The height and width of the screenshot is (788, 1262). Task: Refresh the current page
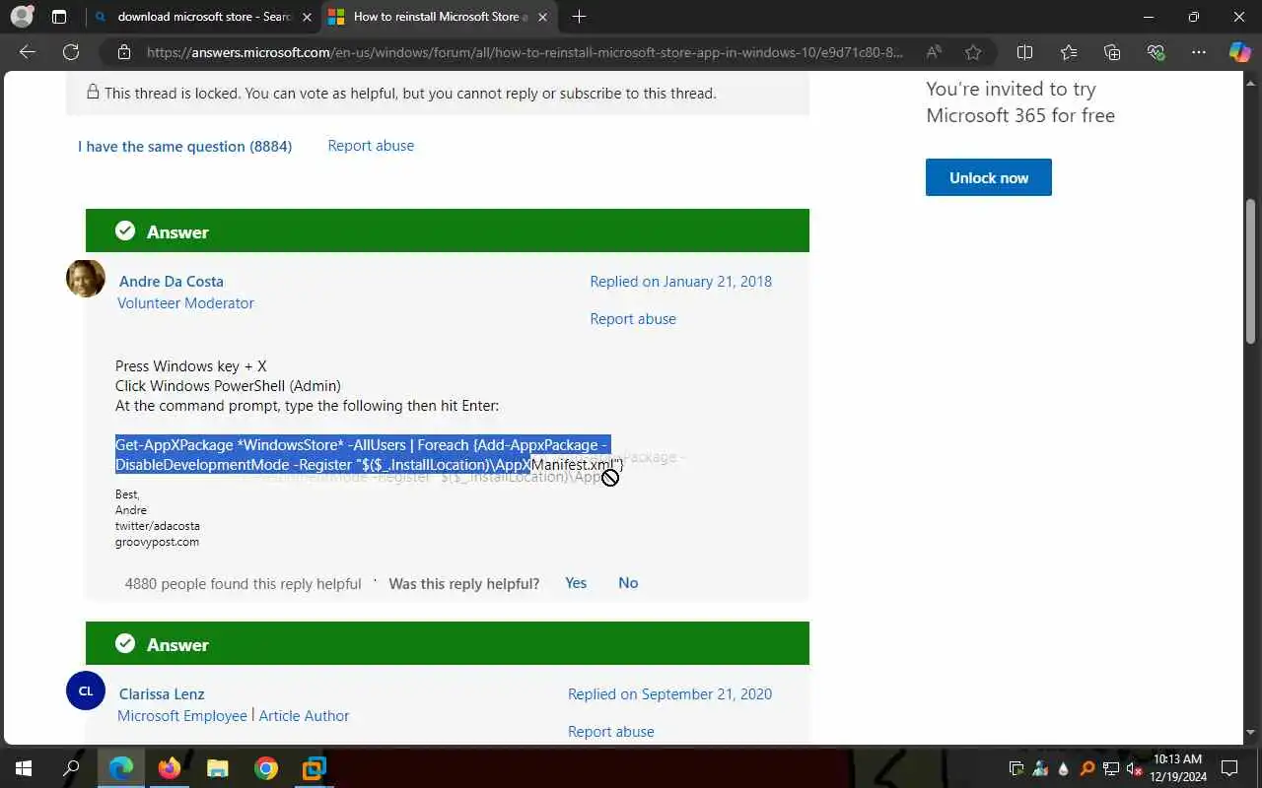pos(71,52)
